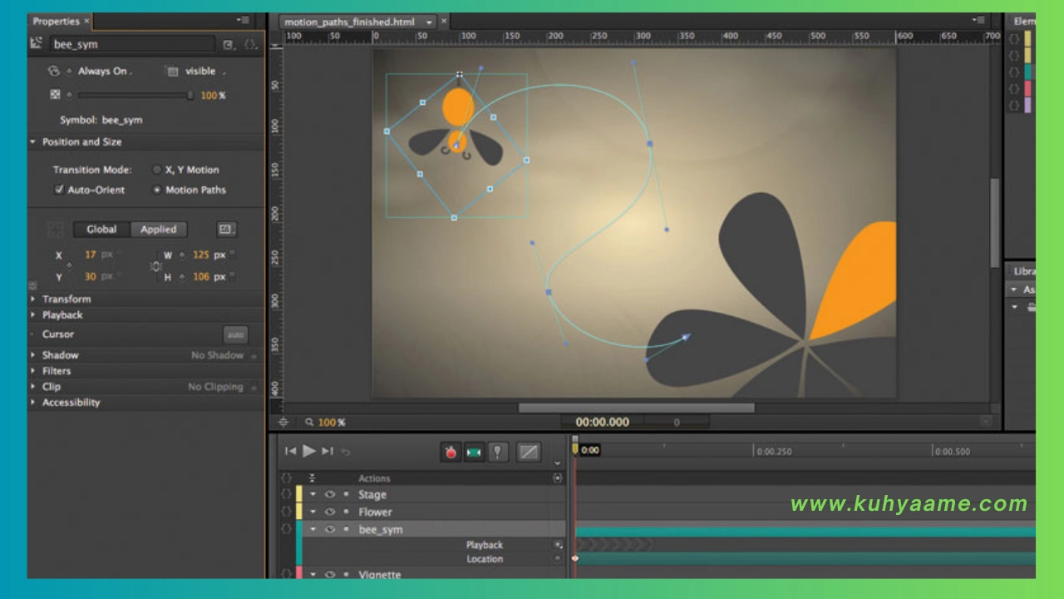This screenshot has height=599, width=1064.
Task: Click the Always On display icon
Action: click(x=55, y=72)
